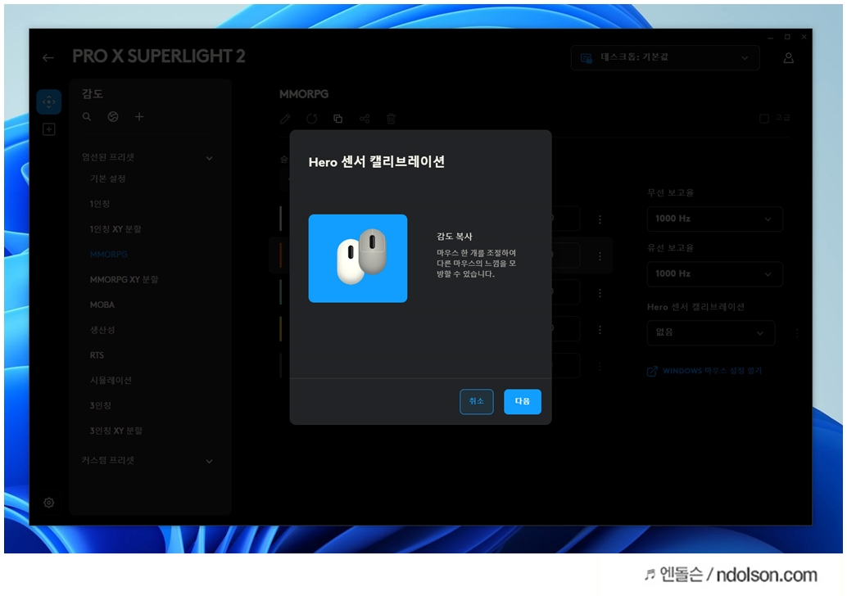The width and height of the screenshot is (847, 596).
Task: Maximize the G HUB window
Action: click(787, 38)
